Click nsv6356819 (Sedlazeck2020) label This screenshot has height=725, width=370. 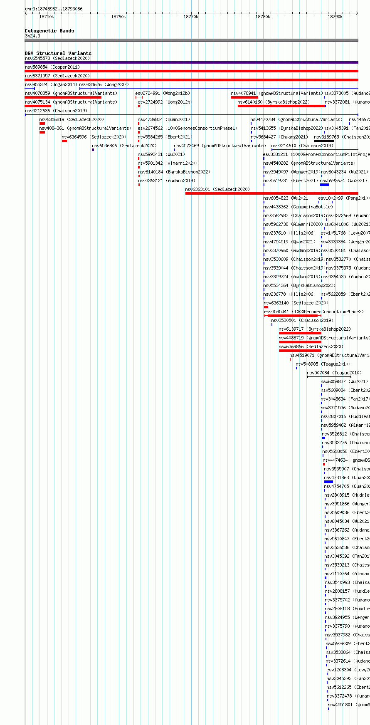(x=72, y=119)
